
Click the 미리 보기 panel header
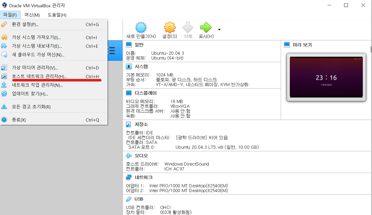[x=302, y=45]
